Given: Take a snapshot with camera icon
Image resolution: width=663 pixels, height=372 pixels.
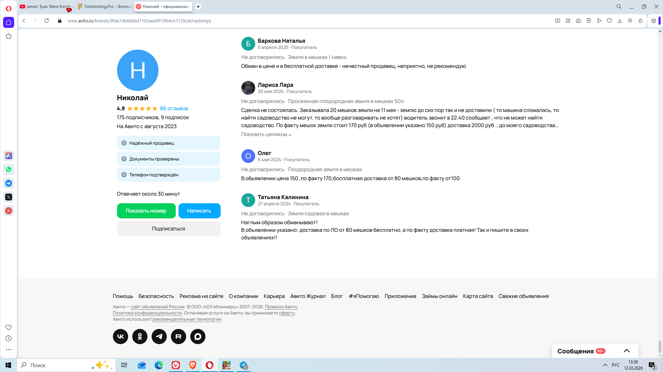Looking at the screenshot, I should (578, 21).
